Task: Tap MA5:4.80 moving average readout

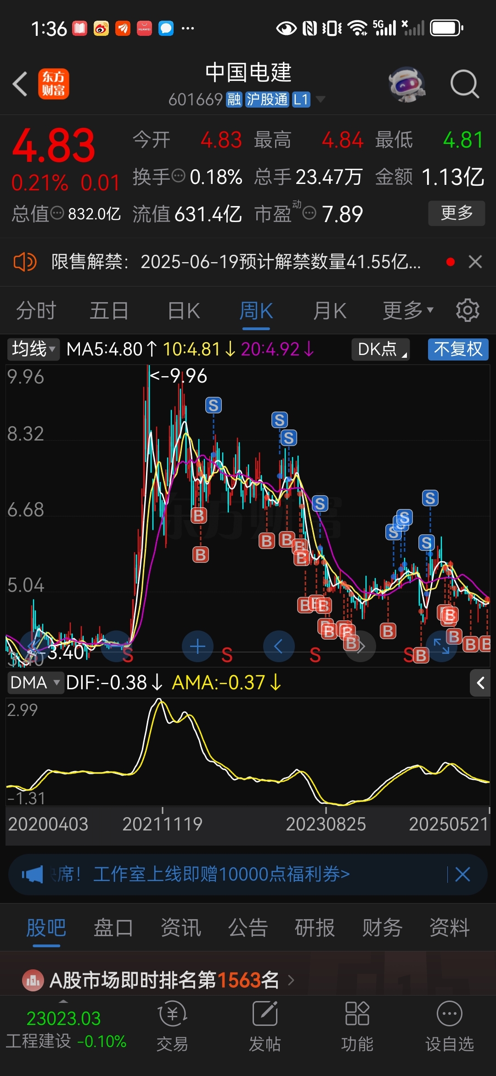Action: [x=112, y=349]
